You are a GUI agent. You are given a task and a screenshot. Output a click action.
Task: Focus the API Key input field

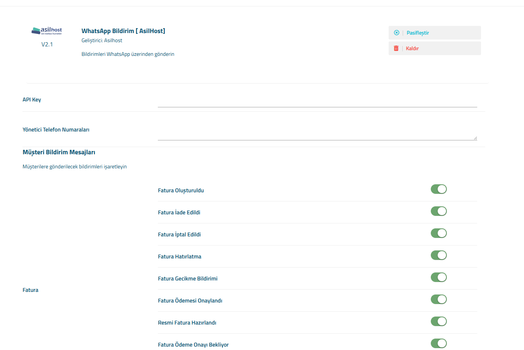click(x=317, y=101)
